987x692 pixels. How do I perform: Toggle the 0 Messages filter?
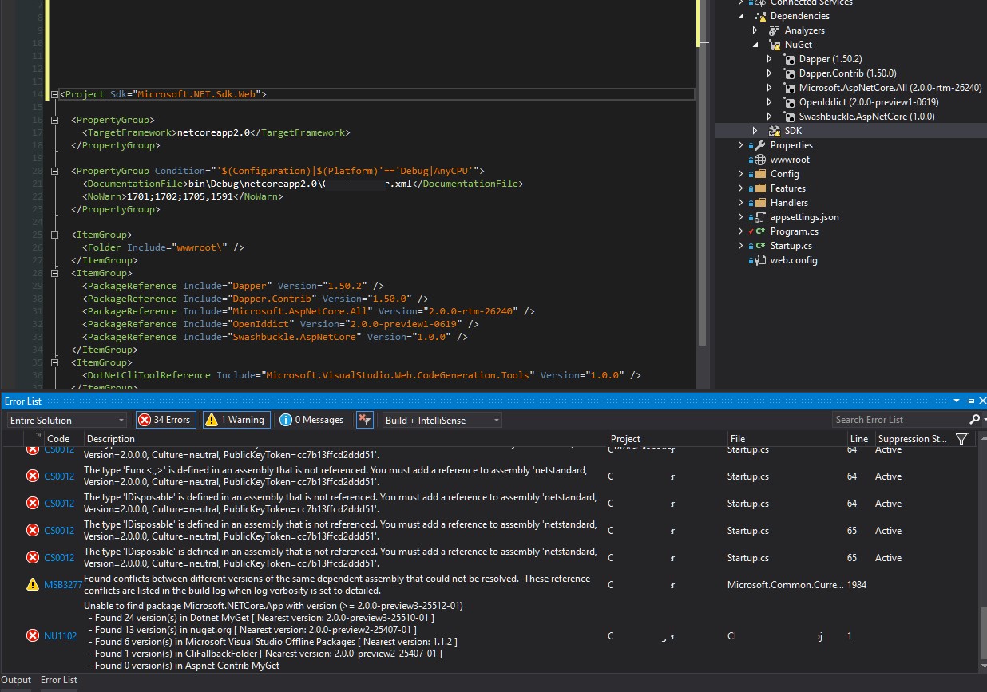(x=311, y=420)
